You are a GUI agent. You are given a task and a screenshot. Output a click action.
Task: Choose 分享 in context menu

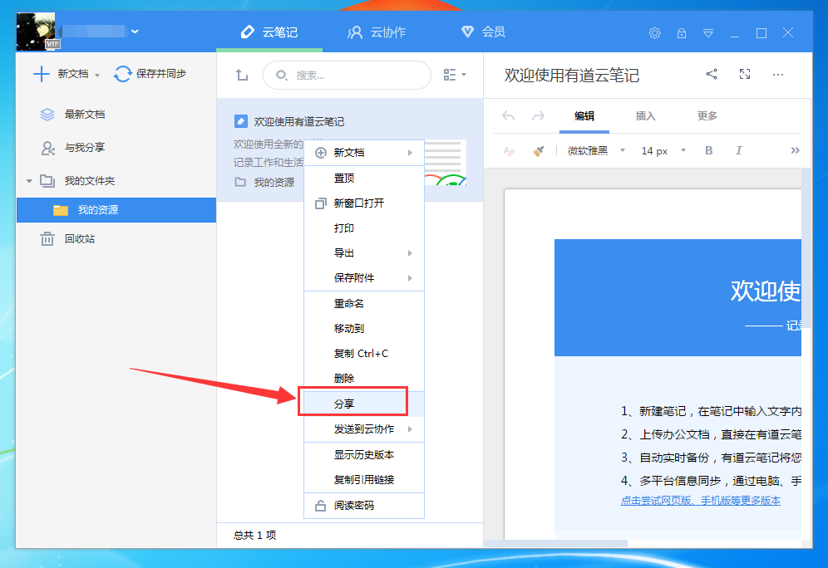[364, 404]
